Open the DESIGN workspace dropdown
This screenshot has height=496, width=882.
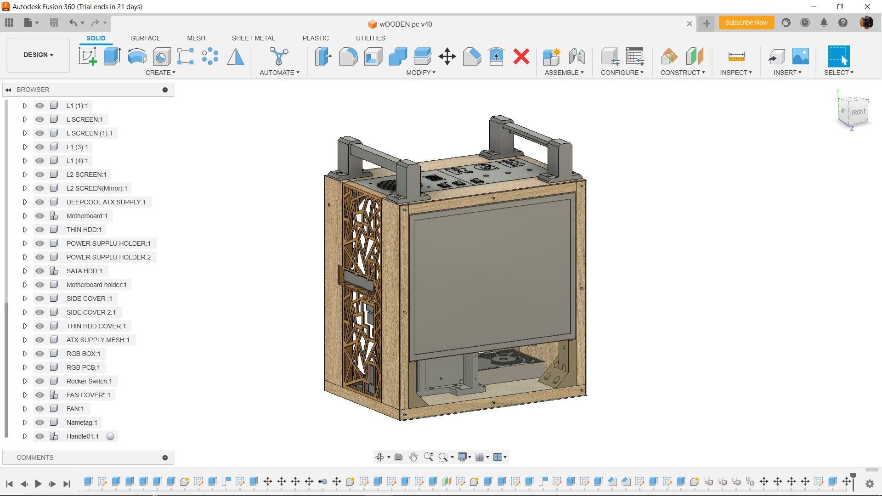(38, 55)
